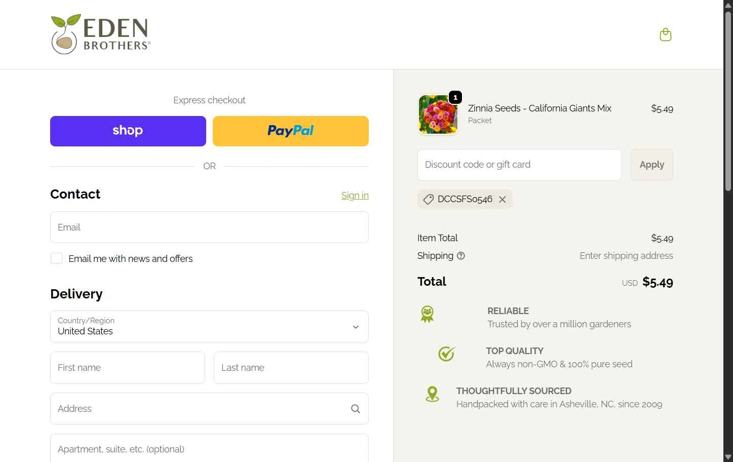Image resolution: width=733 pixels, height=462 pixels.
Task: Focus the Email input field
Action: pyautogui.click(x=209, y=227)
